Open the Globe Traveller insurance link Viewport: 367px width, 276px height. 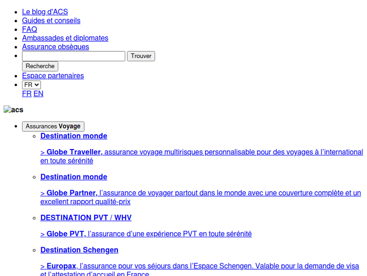click(x=202, y=156)
